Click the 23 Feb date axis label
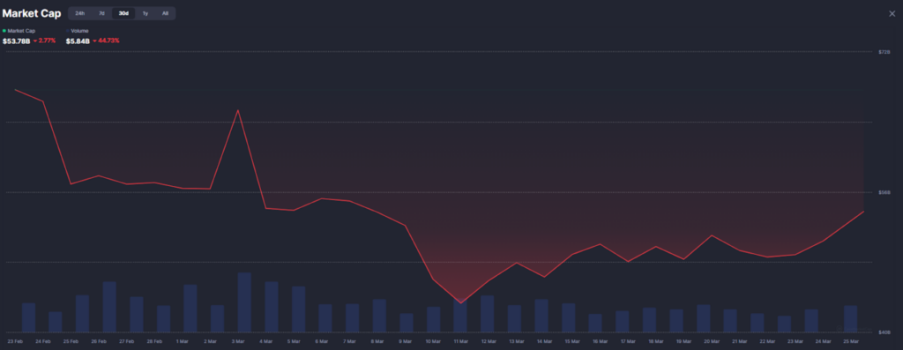Image resolution: width=903 pixels, height=350 pixels. [15, 341]
